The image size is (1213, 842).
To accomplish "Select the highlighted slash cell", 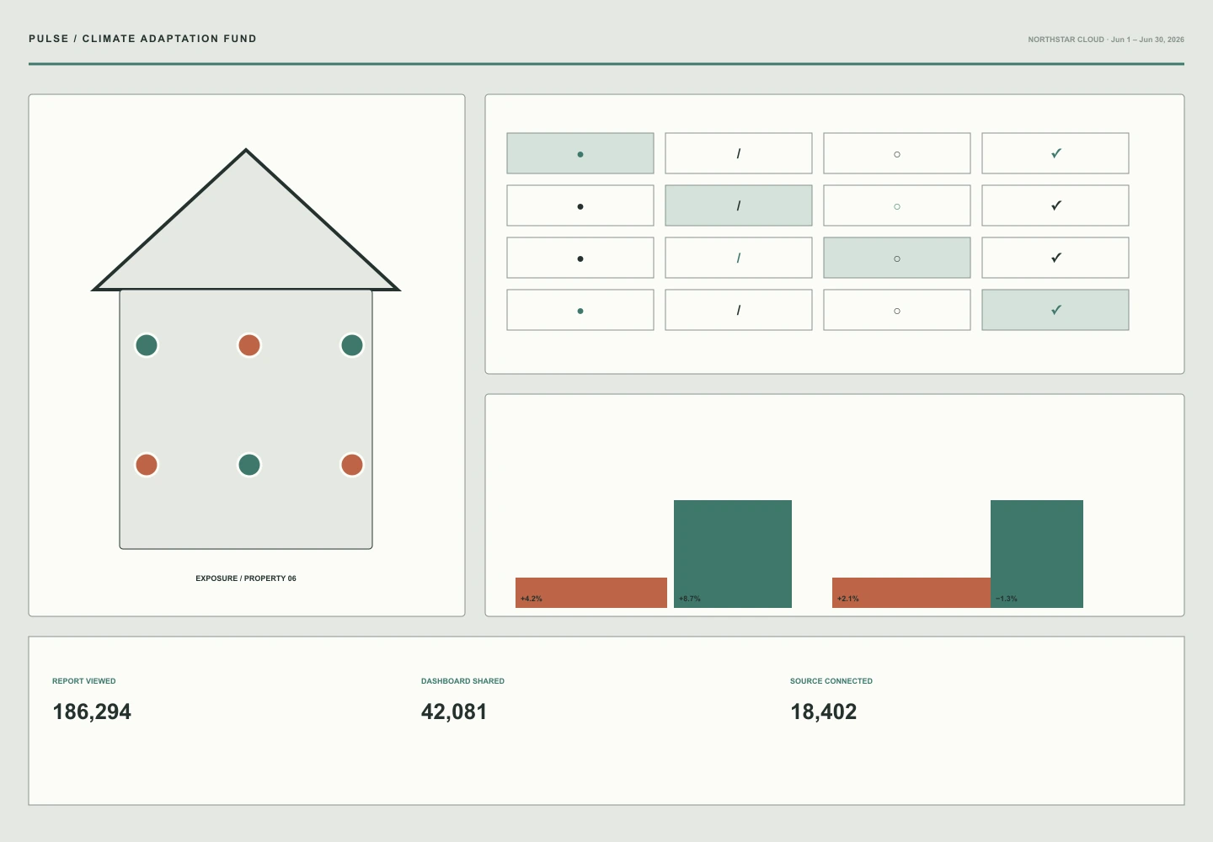I will point(739,205).
